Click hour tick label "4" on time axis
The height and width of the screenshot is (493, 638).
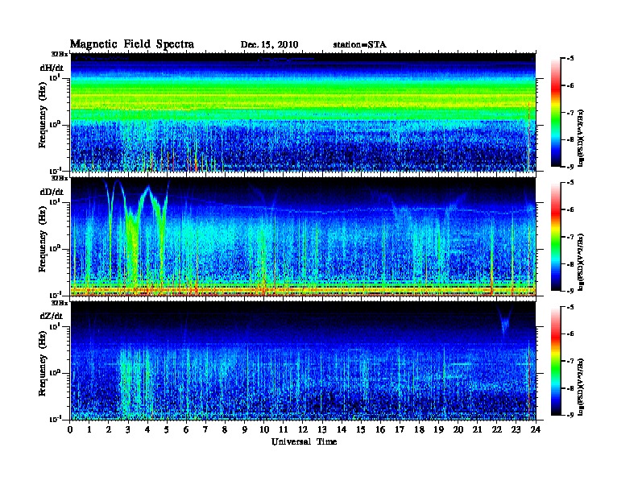point(147,429)
